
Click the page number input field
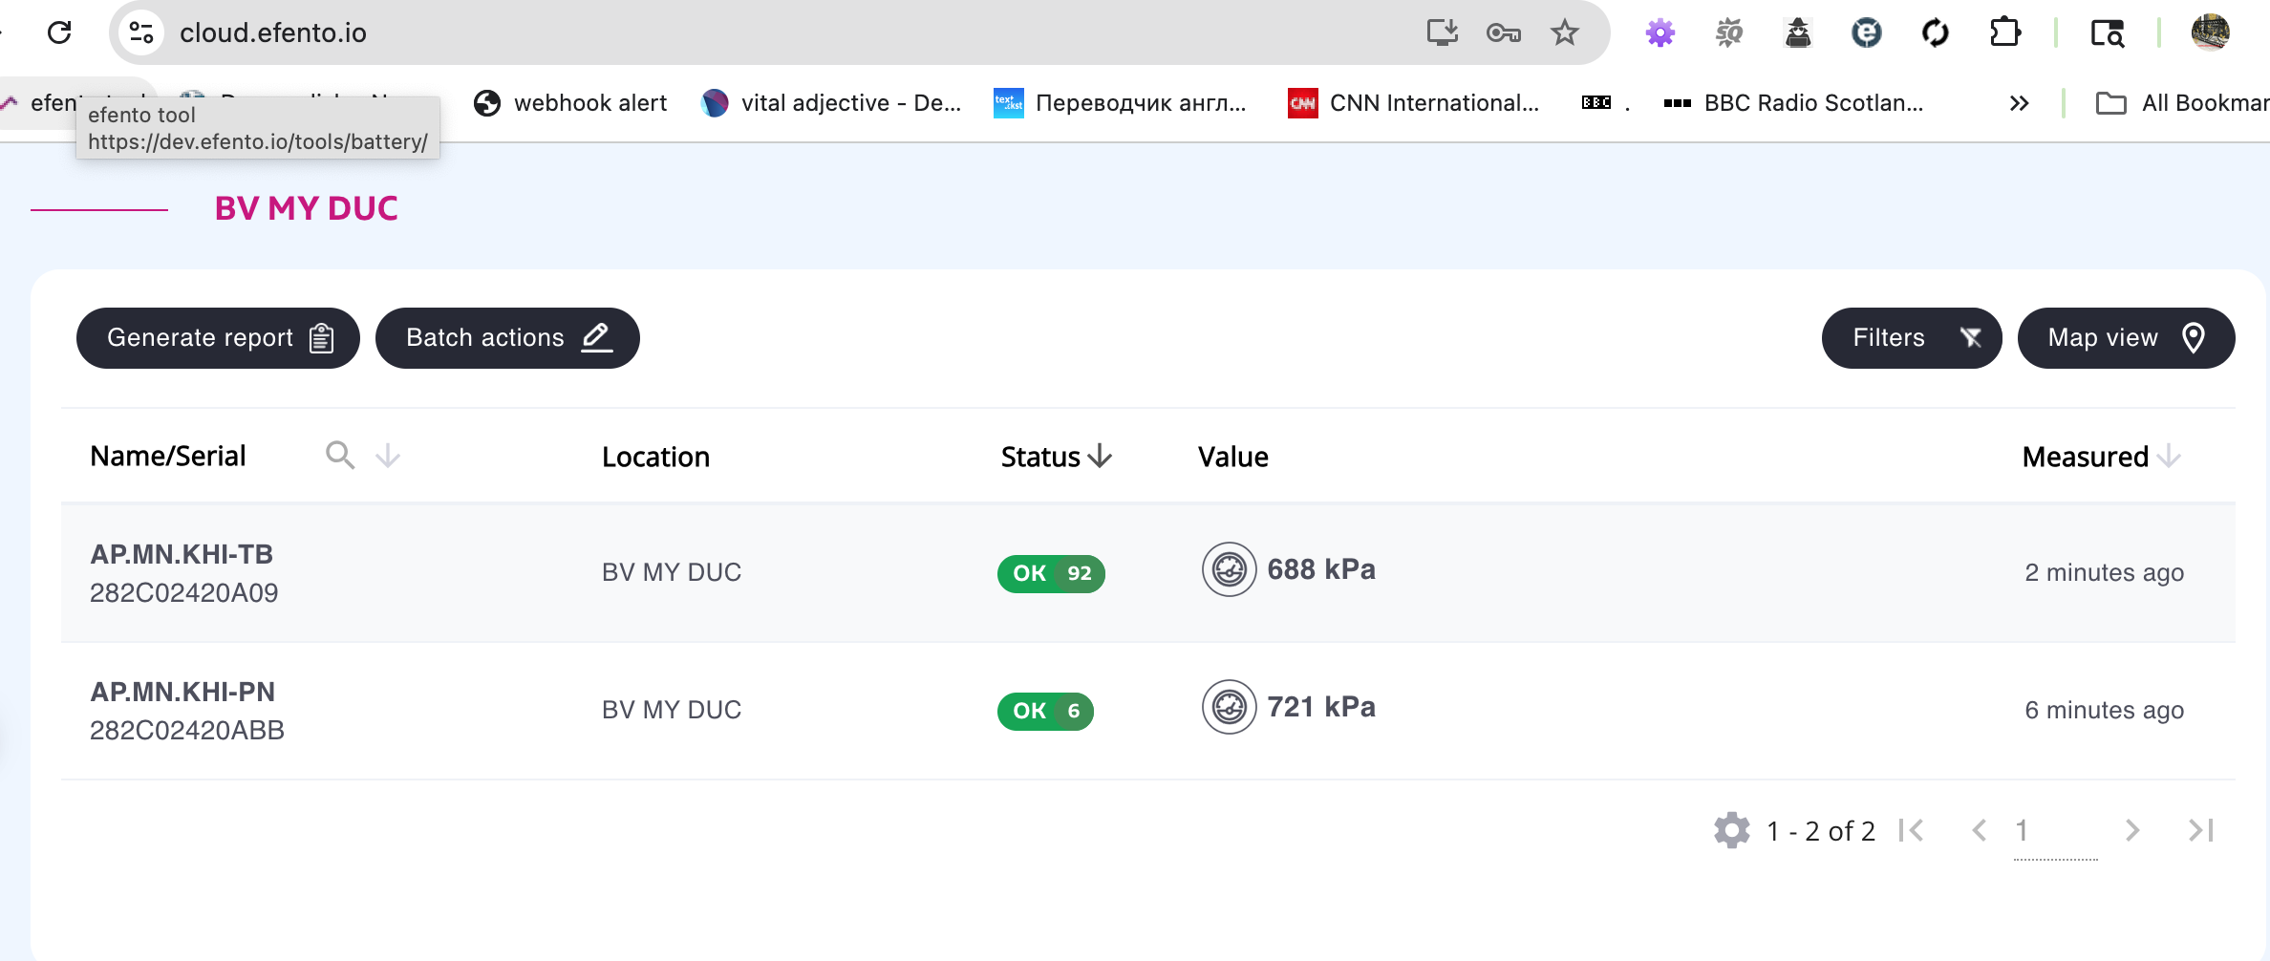click(x=2055, y=831)
